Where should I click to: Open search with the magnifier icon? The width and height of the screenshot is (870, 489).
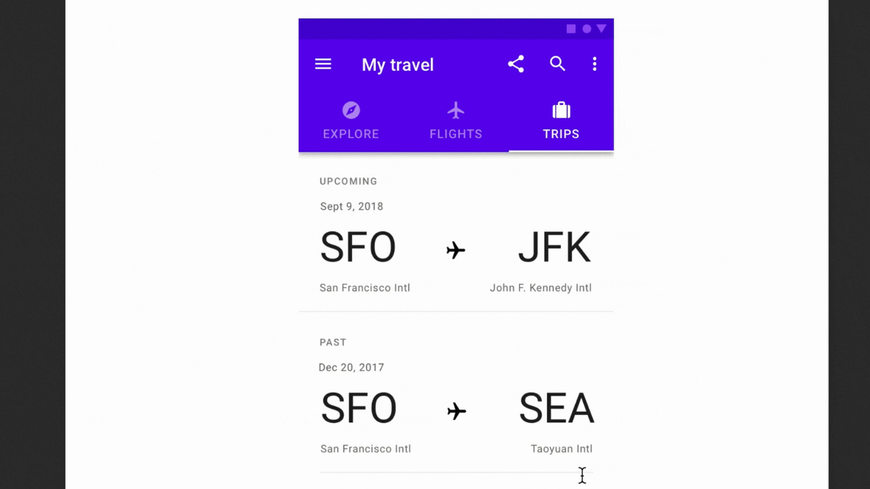pos(557,64)
